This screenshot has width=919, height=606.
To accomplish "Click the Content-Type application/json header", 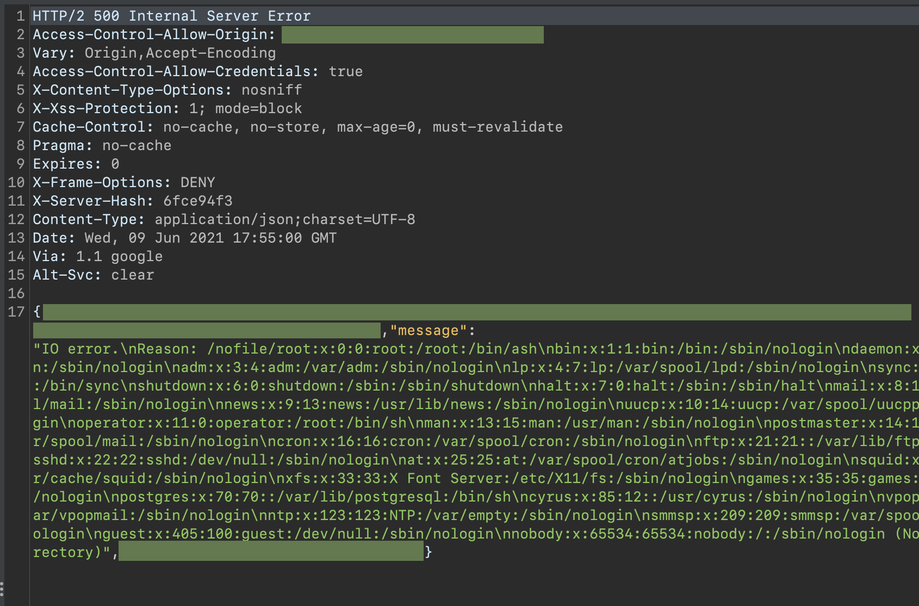I will coord(223,219).
